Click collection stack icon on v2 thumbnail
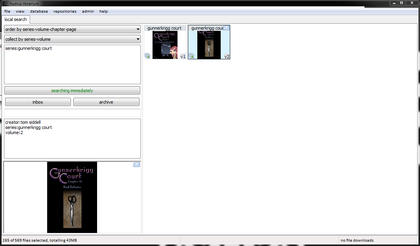 pyautogui.click(x=191, y=56)
